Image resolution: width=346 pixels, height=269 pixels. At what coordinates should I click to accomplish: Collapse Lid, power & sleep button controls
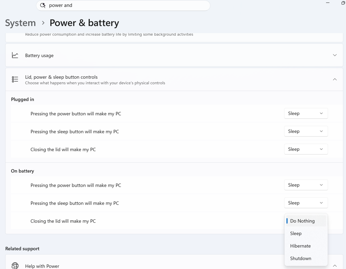coord(335,79)
